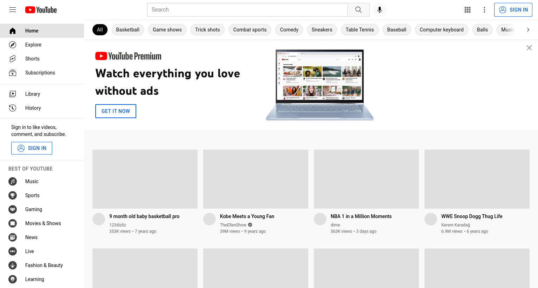Show more category chips with right arrow

tap(528, 30)
